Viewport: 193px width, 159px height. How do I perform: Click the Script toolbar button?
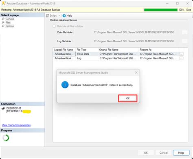(x=51, y=15)
